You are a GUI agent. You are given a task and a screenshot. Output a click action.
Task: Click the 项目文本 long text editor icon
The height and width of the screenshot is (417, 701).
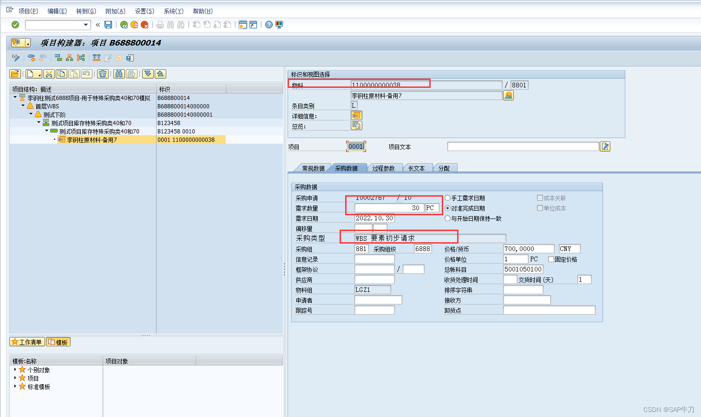click(x=605, y=146)
